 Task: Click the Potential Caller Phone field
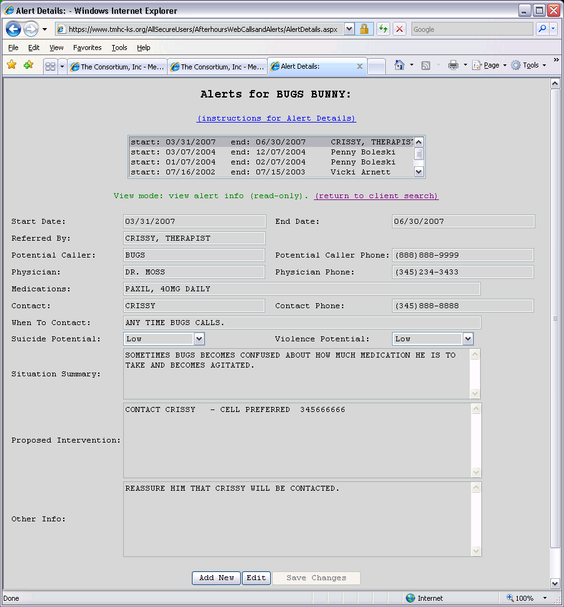[463, 255]
